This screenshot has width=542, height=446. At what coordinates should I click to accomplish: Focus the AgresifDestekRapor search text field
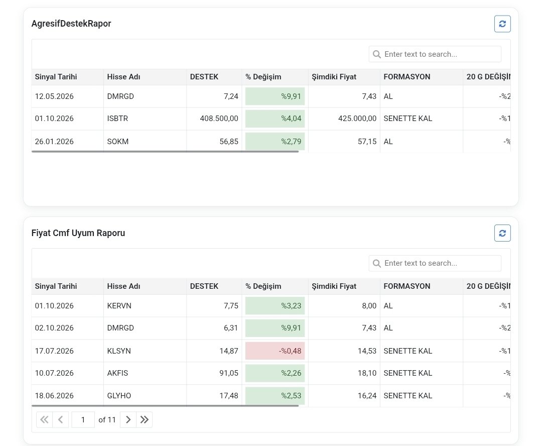tap(435, 54)
